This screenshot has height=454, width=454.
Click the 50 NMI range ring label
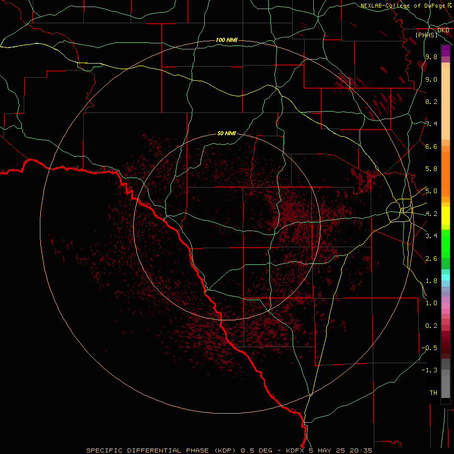point(226,133)
